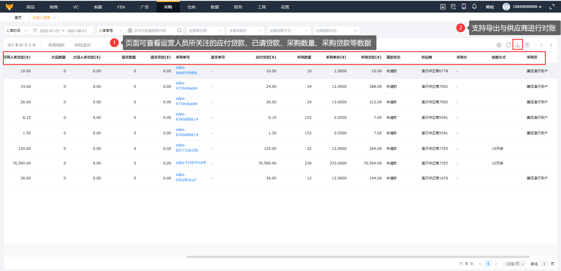
Task: Change the 20条/页 page size selector
Action: (514, 264)
